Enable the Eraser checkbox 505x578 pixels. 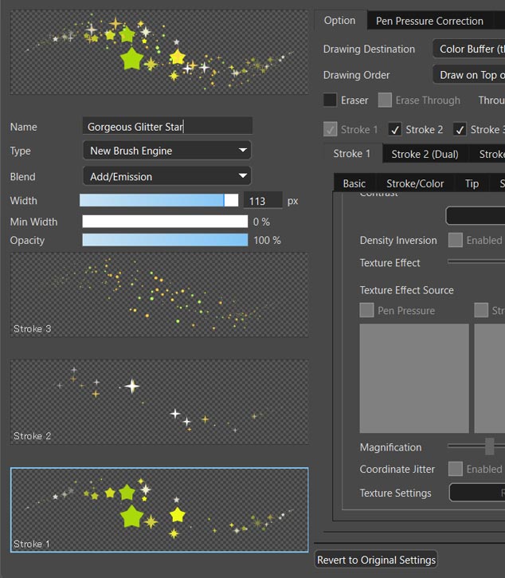(x=330, y=100)
